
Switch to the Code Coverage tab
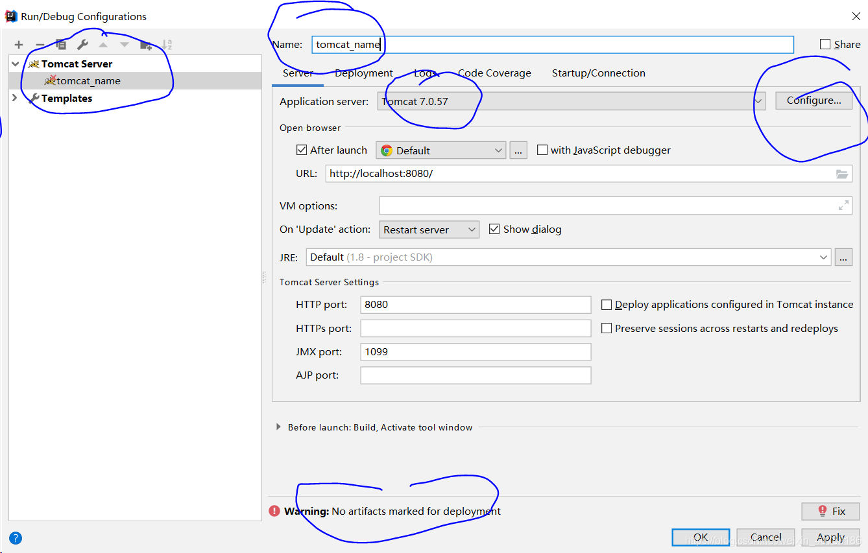point(494,73)
